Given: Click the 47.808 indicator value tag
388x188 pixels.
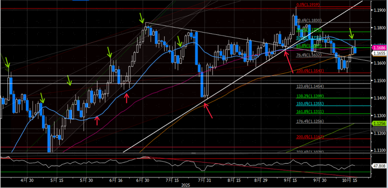Looking at the screenshot, I should (379, 166).
